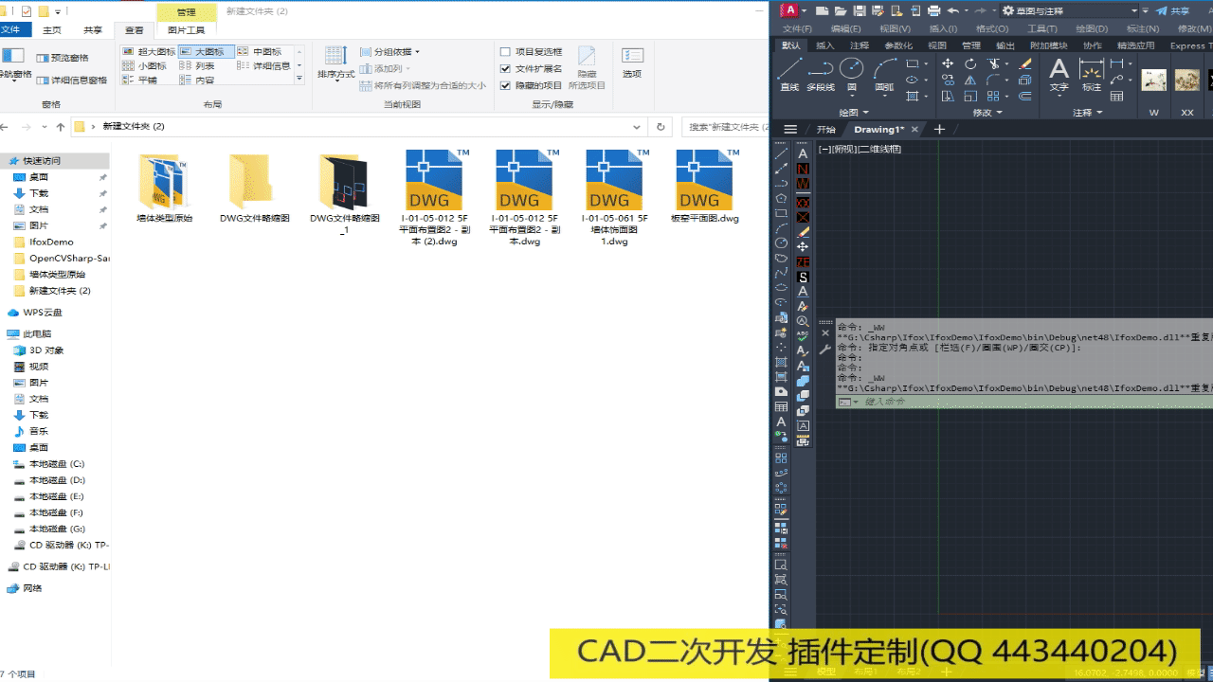Screen dimensions: 1213x682
Task: Select the Polyline (多段线) tool
Action: (821, 74)
